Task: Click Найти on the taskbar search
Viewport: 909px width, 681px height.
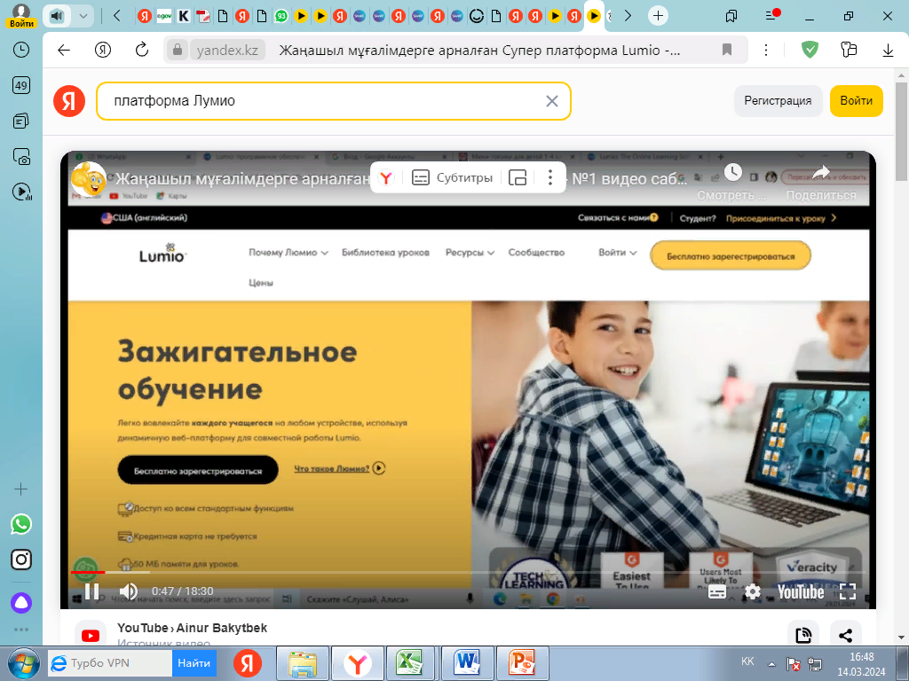Action: pos(194,663)
